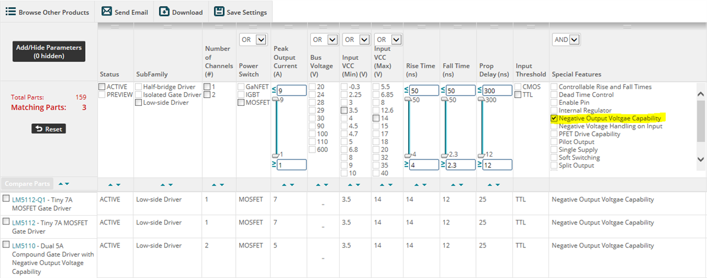Sort Fall Time column ascending arrow
Viewport: 707px width, 278px height.
(452, 185)
